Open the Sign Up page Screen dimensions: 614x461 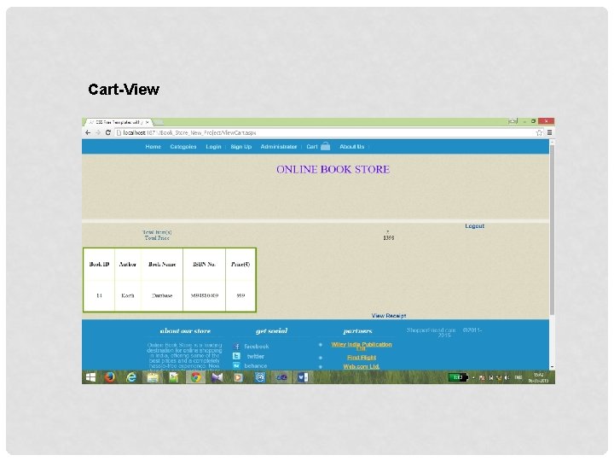point(240,147)
